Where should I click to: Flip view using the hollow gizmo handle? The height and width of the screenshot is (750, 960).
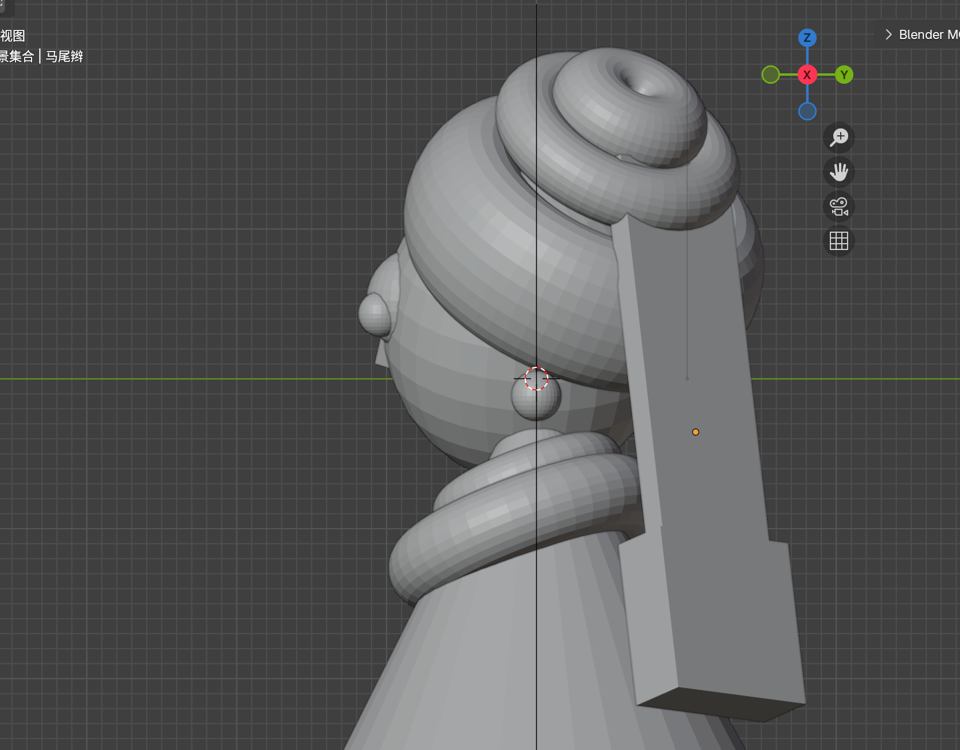click(771, 75)
